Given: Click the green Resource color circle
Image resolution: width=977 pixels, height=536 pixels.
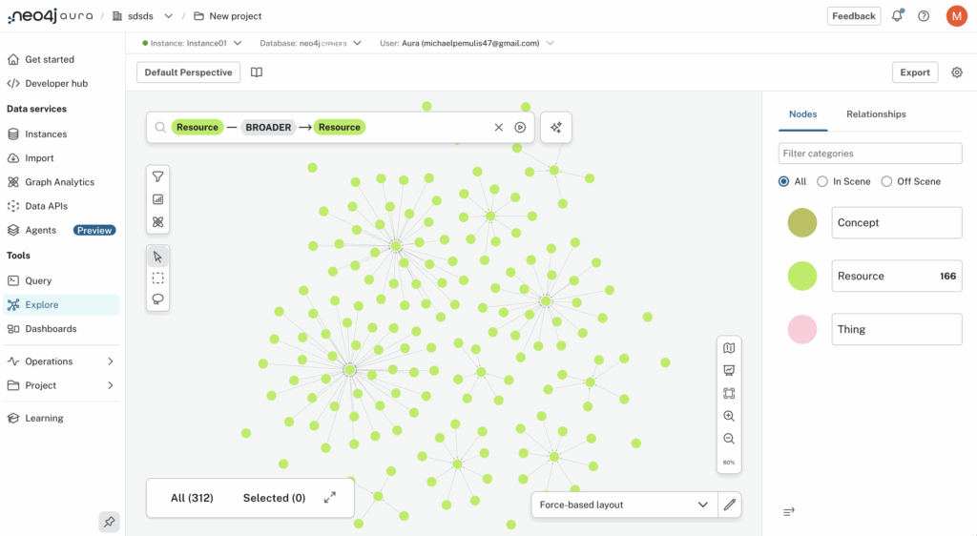Looking at the screenshot, I should (x=802, y=277).
